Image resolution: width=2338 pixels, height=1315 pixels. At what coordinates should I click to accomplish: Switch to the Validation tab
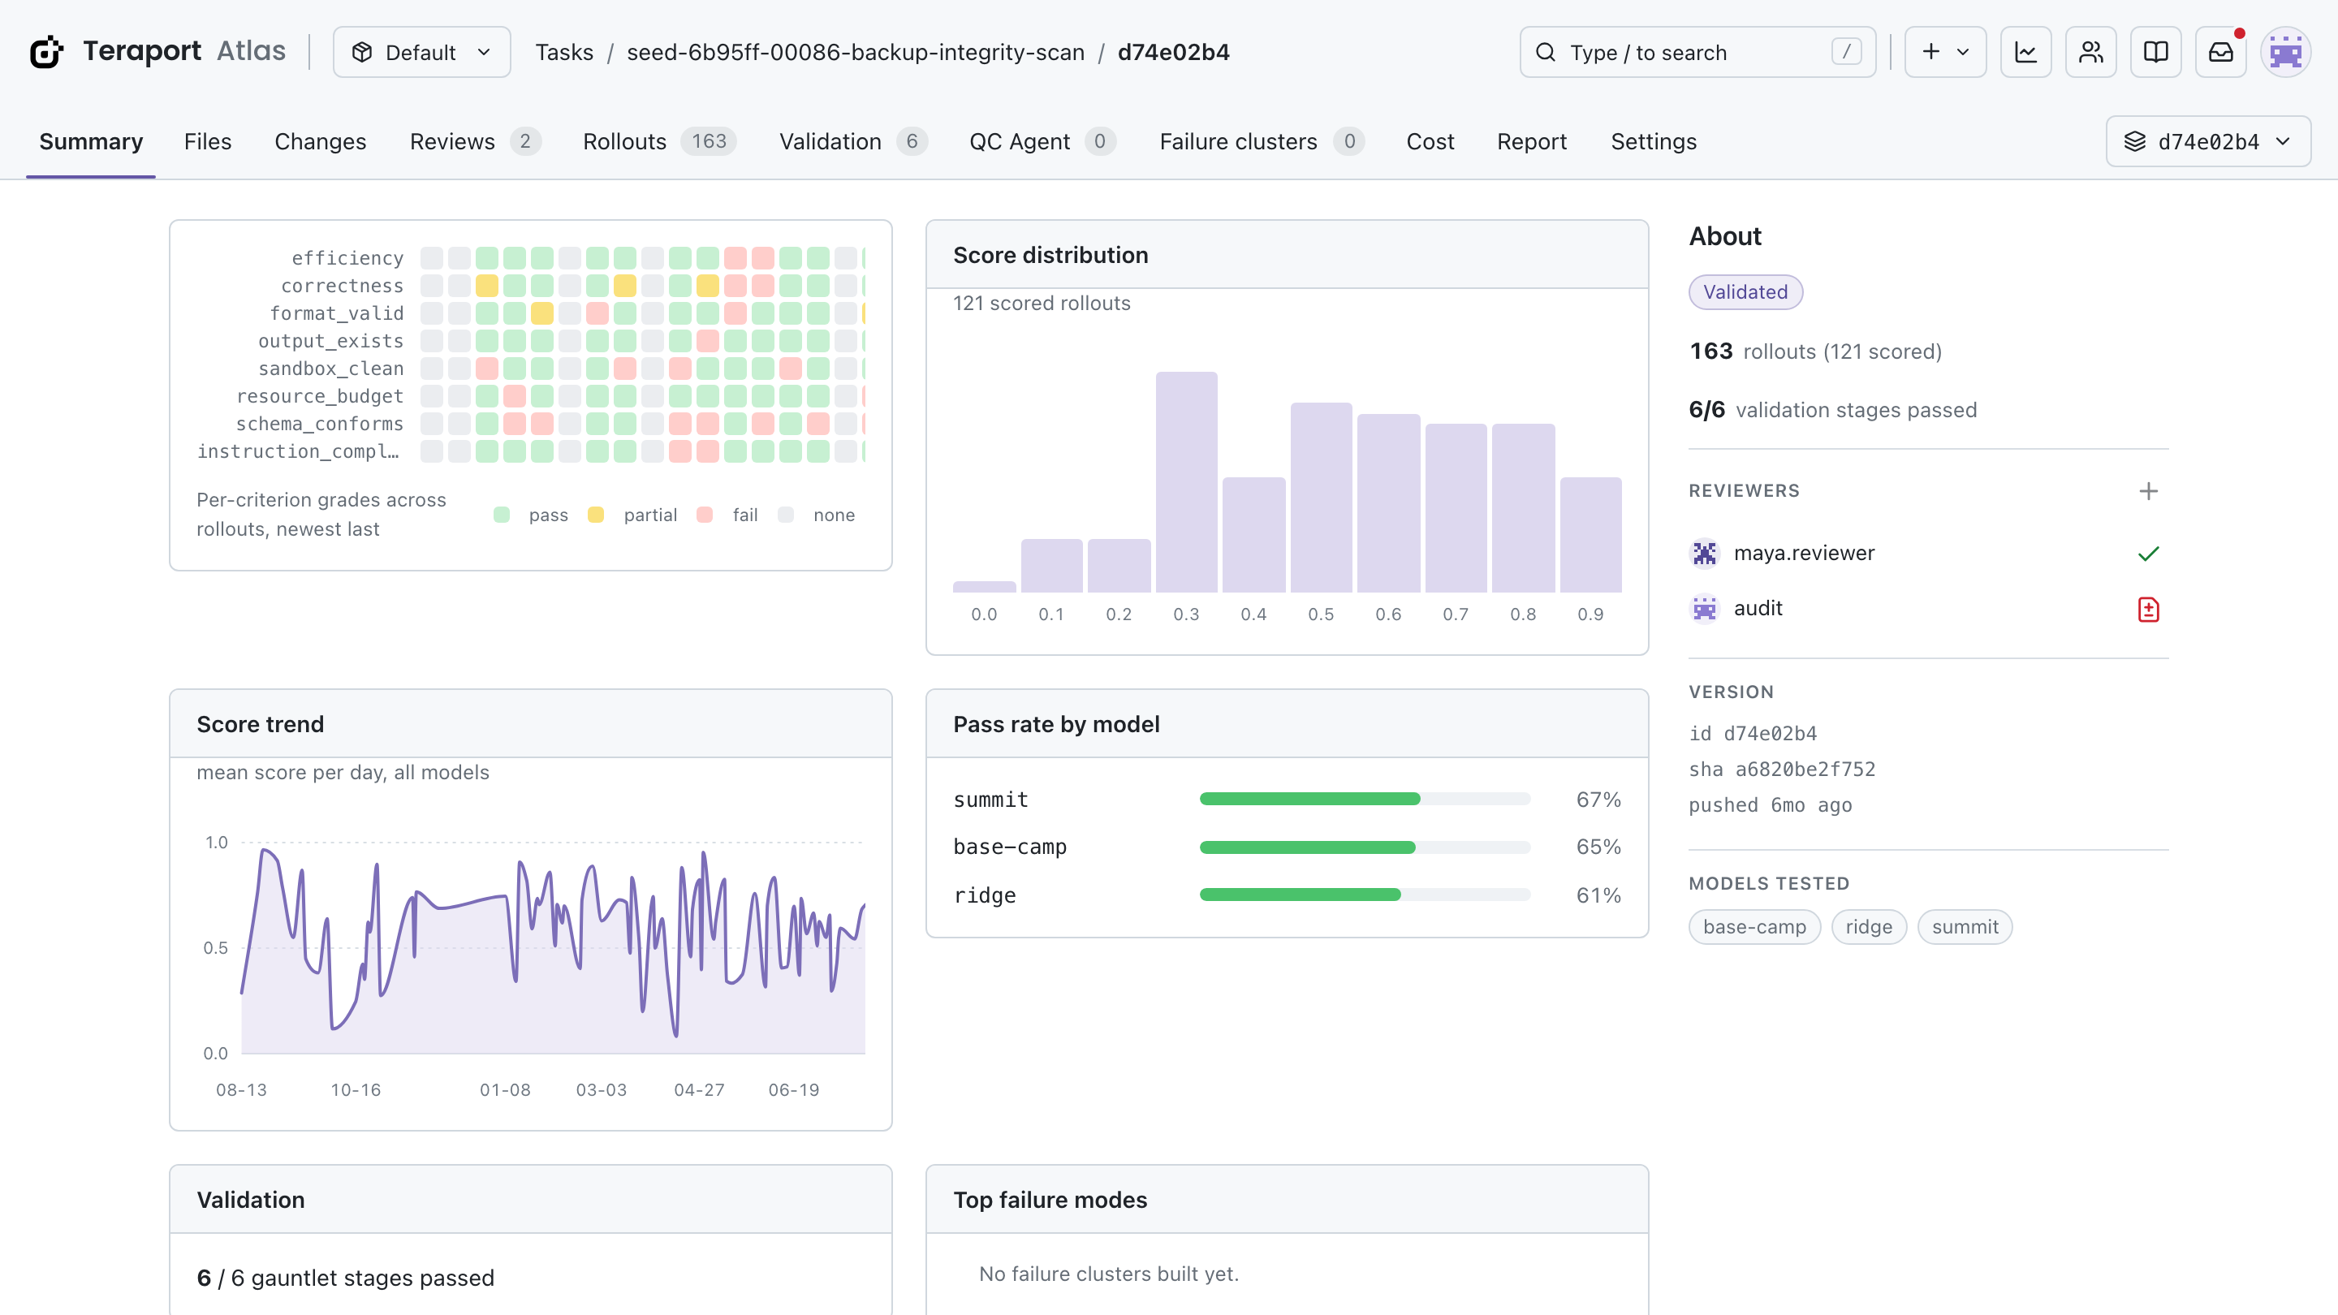pyautogui.click(x=853, y=141)
